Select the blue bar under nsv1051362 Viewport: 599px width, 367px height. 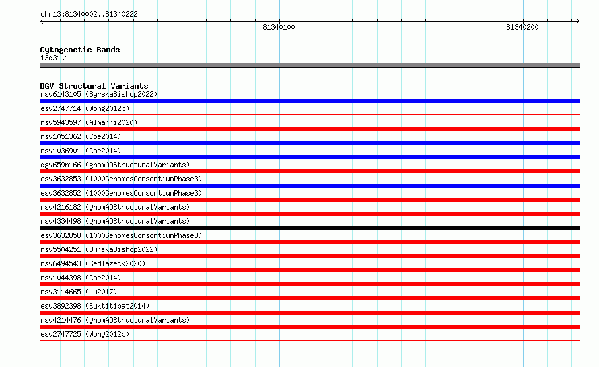point(310,143)
